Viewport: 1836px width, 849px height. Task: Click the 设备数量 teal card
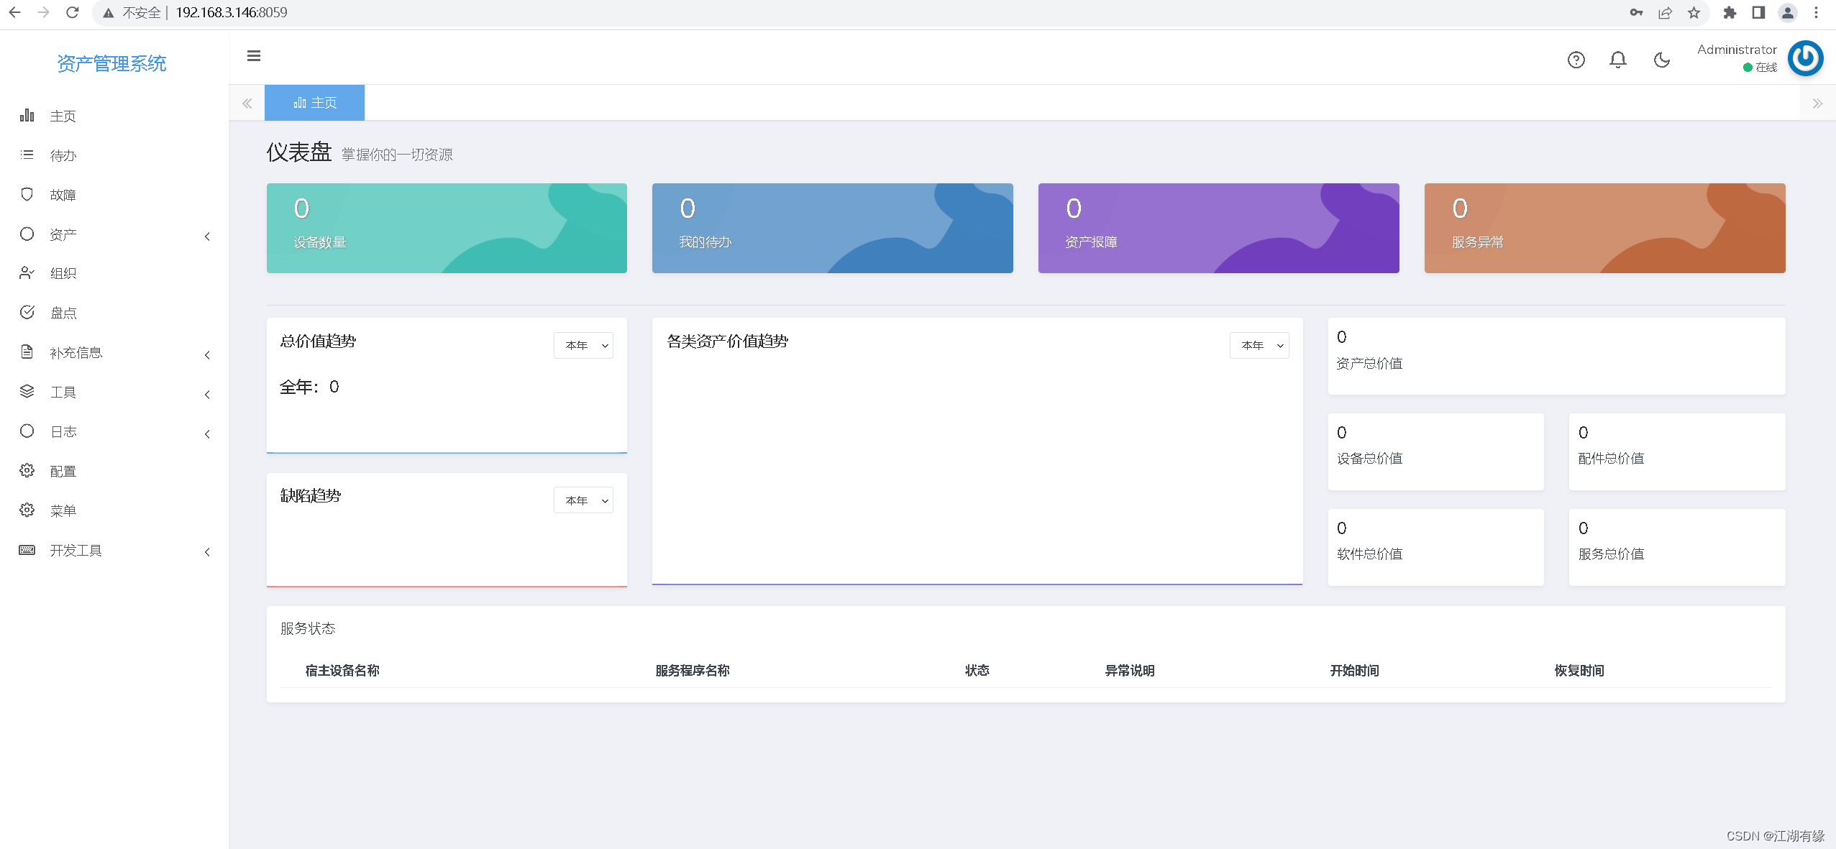[447, 228]
